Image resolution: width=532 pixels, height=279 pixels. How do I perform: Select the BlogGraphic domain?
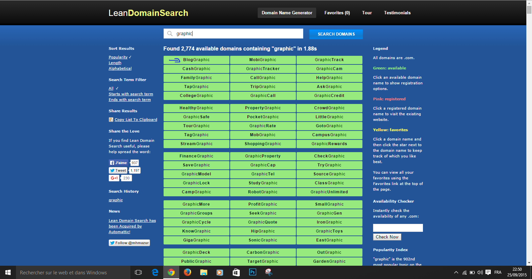(197, 60)
